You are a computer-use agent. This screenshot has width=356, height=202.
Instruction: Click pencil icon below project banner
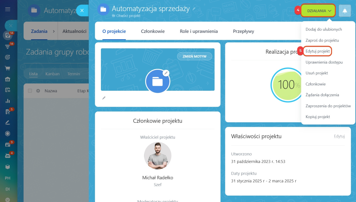104,98
